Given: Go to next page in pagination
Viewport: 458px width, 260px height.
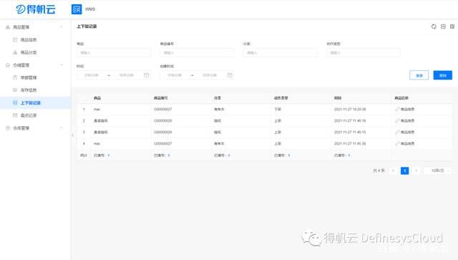Looking at the screenshot, I should tap(416, 170).
